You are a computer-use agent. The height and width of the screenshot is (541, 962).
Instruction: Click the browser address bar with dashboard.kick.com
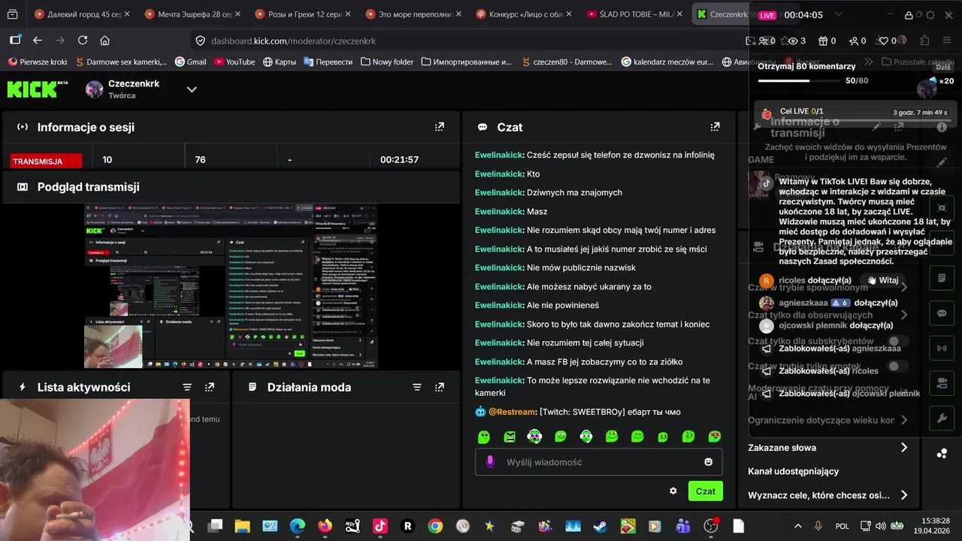point(466,41)
